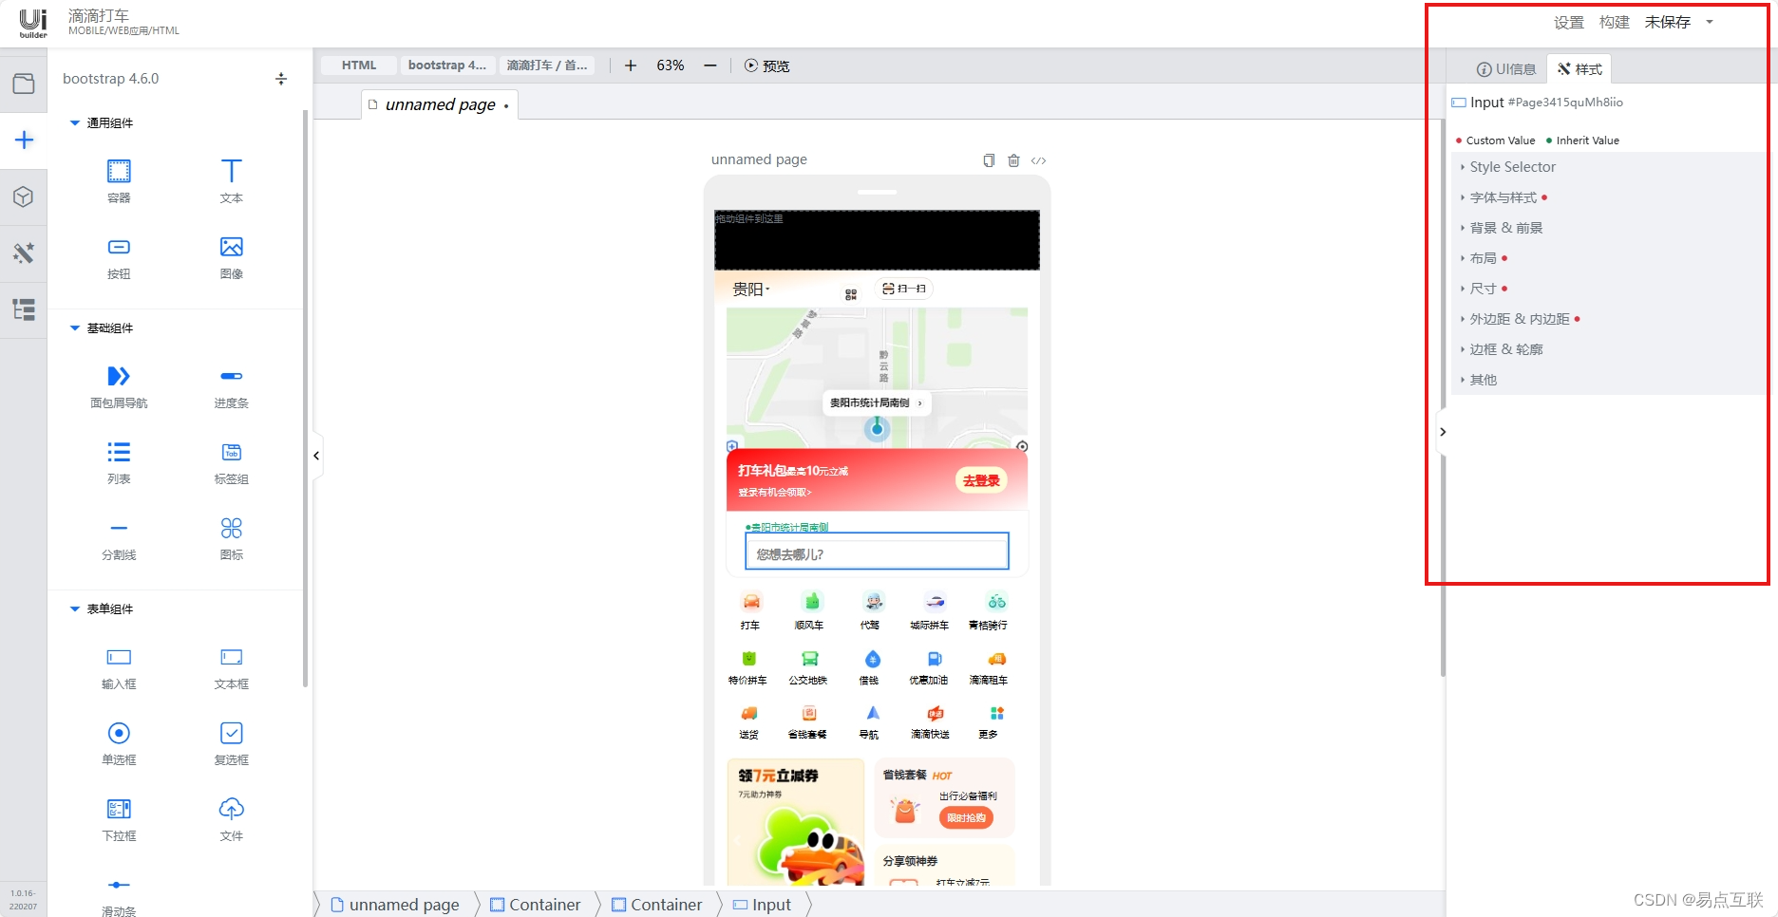Select the 文本框 textarea component
The image size is (1778, 917).
point(231,667)
